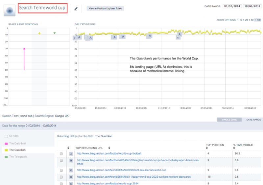Viewport: 263px width, 185px height.
Task: Set zoom option to 1-10
Action: pyautogui.click(x=240, y=20)
